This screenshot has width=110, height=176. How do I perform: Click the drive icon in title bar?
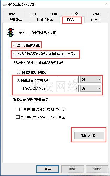tap(5, 5)
